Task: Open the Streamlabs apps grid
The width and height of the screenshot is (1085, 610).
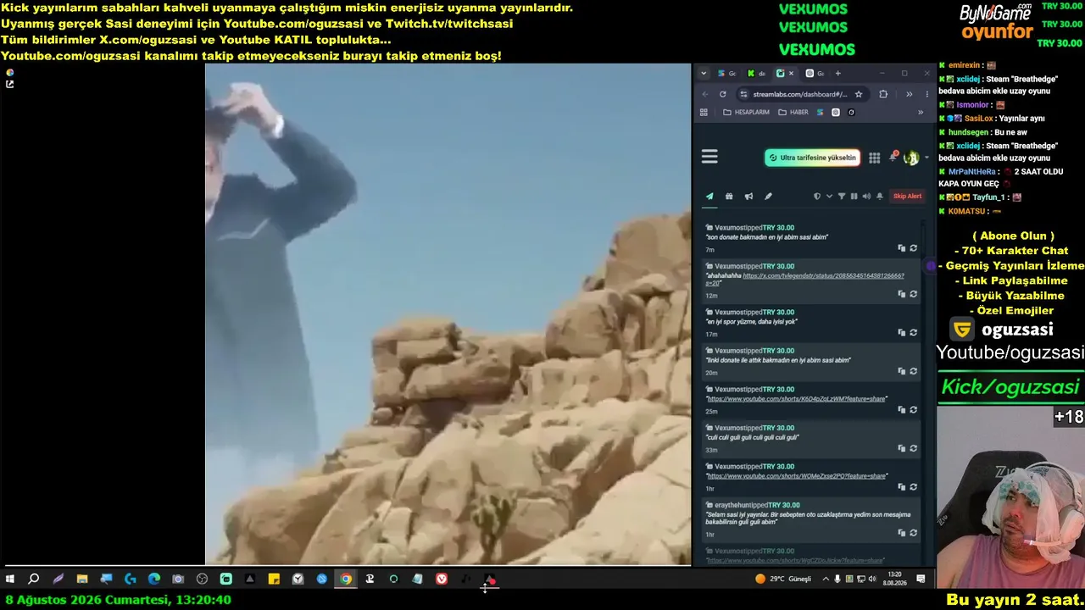Action: 874,158
